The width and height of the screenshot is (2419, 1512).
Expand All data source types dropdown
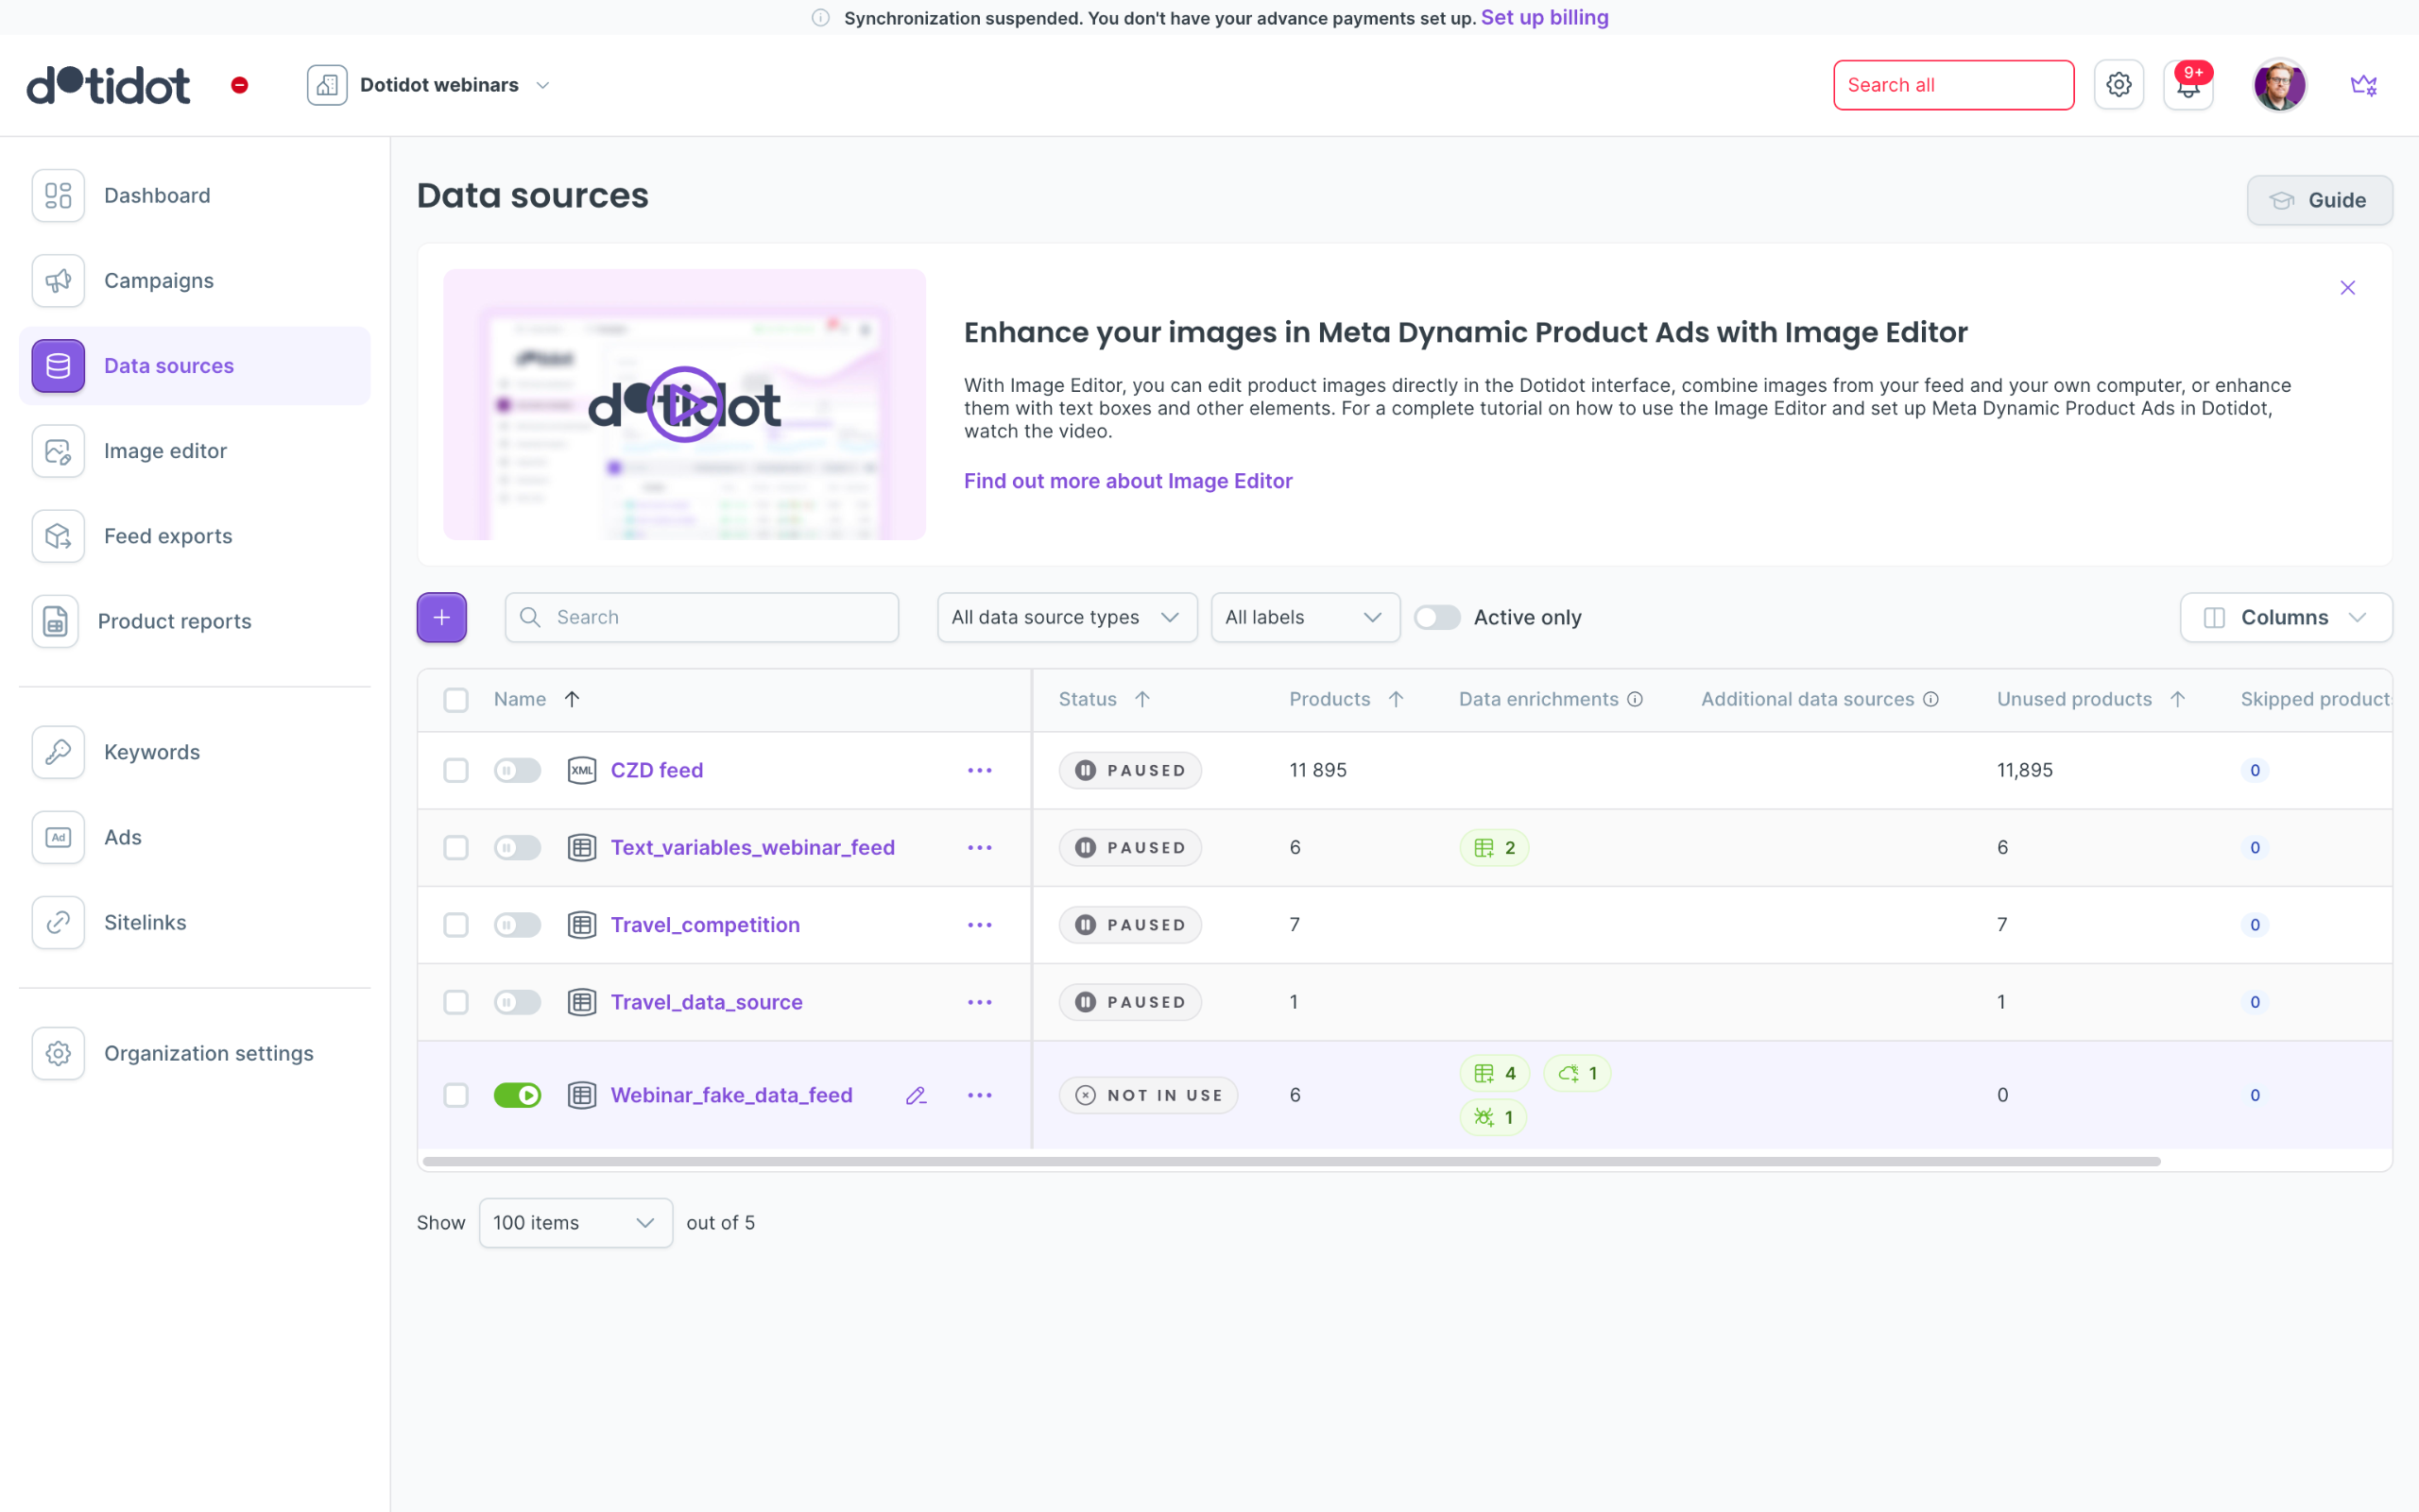pyautogui.click(x=1067, y=617)
